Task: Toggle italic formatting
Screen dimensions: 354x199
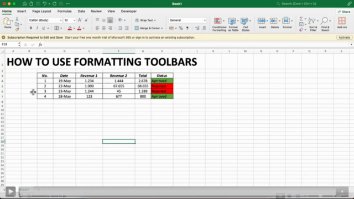Action: [x=37, y=28]
